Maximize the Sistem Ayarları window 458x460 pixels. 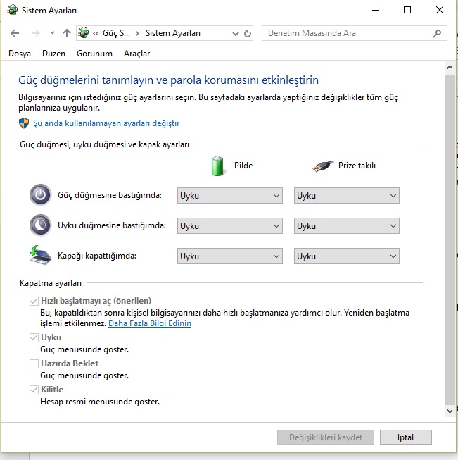[x=407, y=11]
